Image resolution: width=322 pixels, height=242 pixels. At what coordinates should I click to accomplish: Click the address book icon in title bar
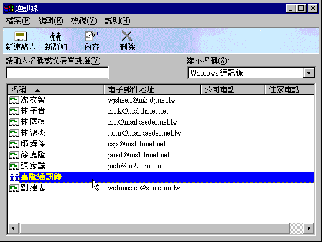[9, 8]
